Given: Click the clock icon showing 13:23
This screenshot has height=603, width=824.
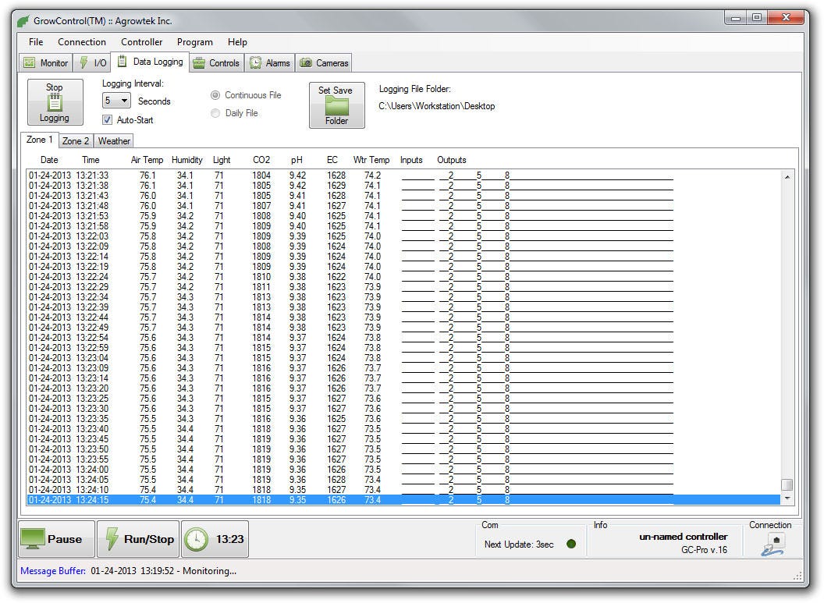Looking at the screenshot, I should tap(197, 539).
